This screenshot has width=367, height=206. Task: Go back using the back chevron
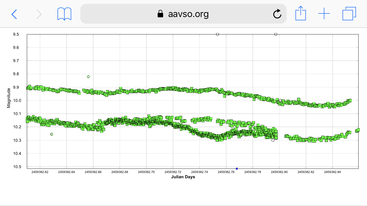pyautogui.click(x=14, y=14)
